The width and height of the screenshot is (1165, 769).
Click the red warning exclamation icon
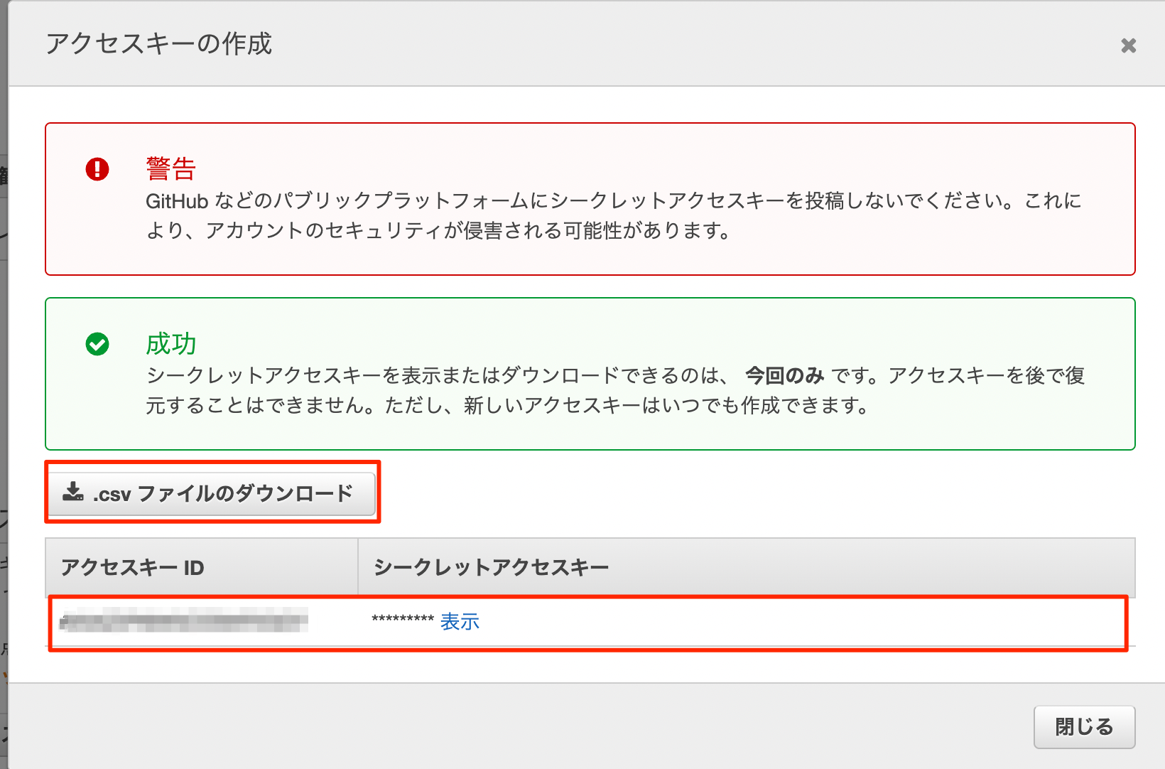[97, 169]
